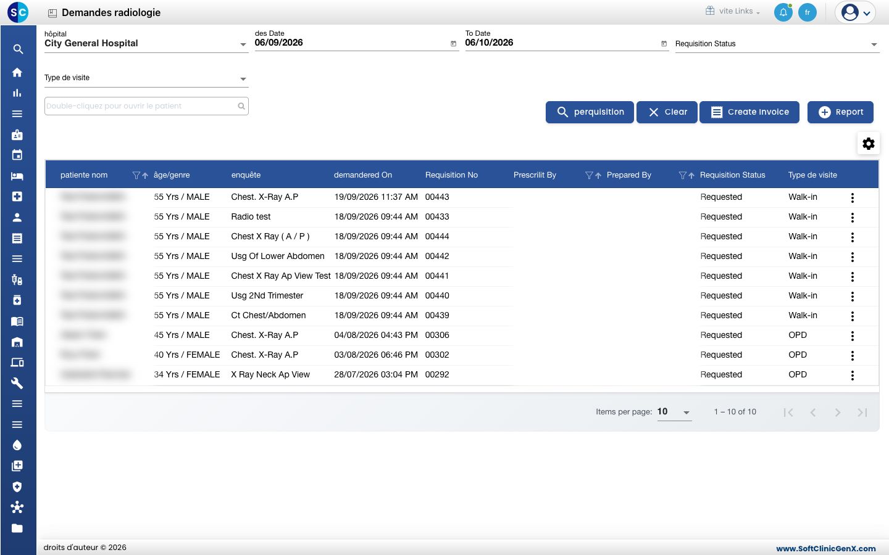Open the bed/inpatient icon in sidebar
The height and width of the screenshot is (555, 889).
click(17, 176)
